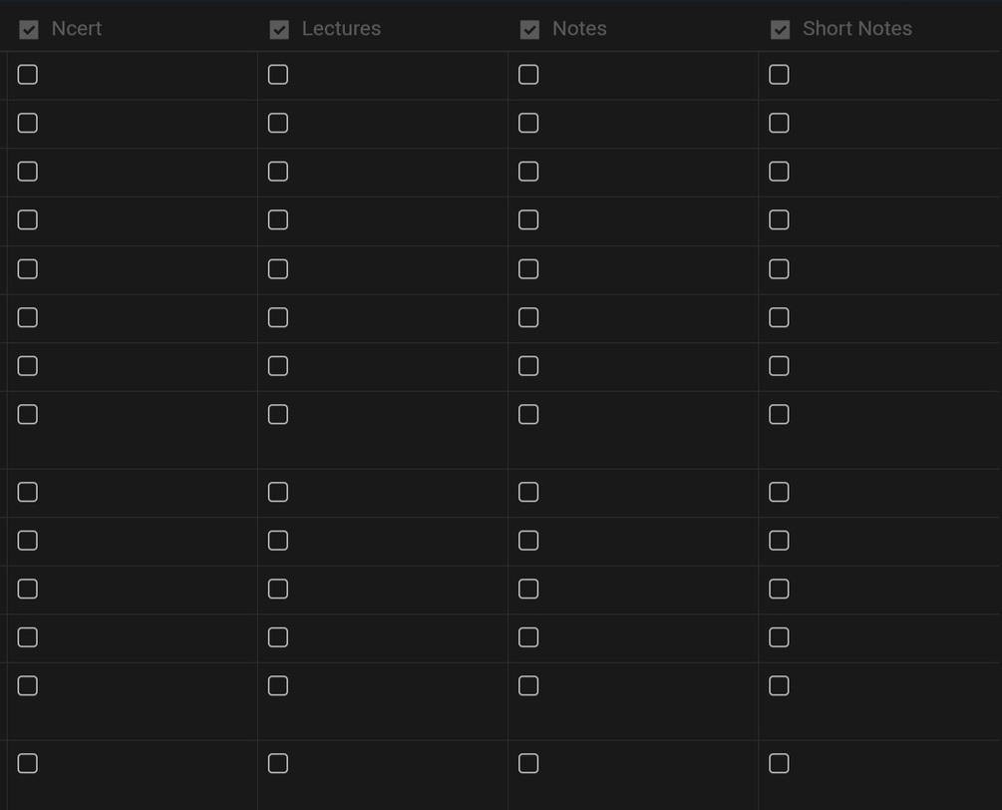Mark the last-row Notes checkbox
Screen dimensions: 1002x810
(x=528, y=763)
